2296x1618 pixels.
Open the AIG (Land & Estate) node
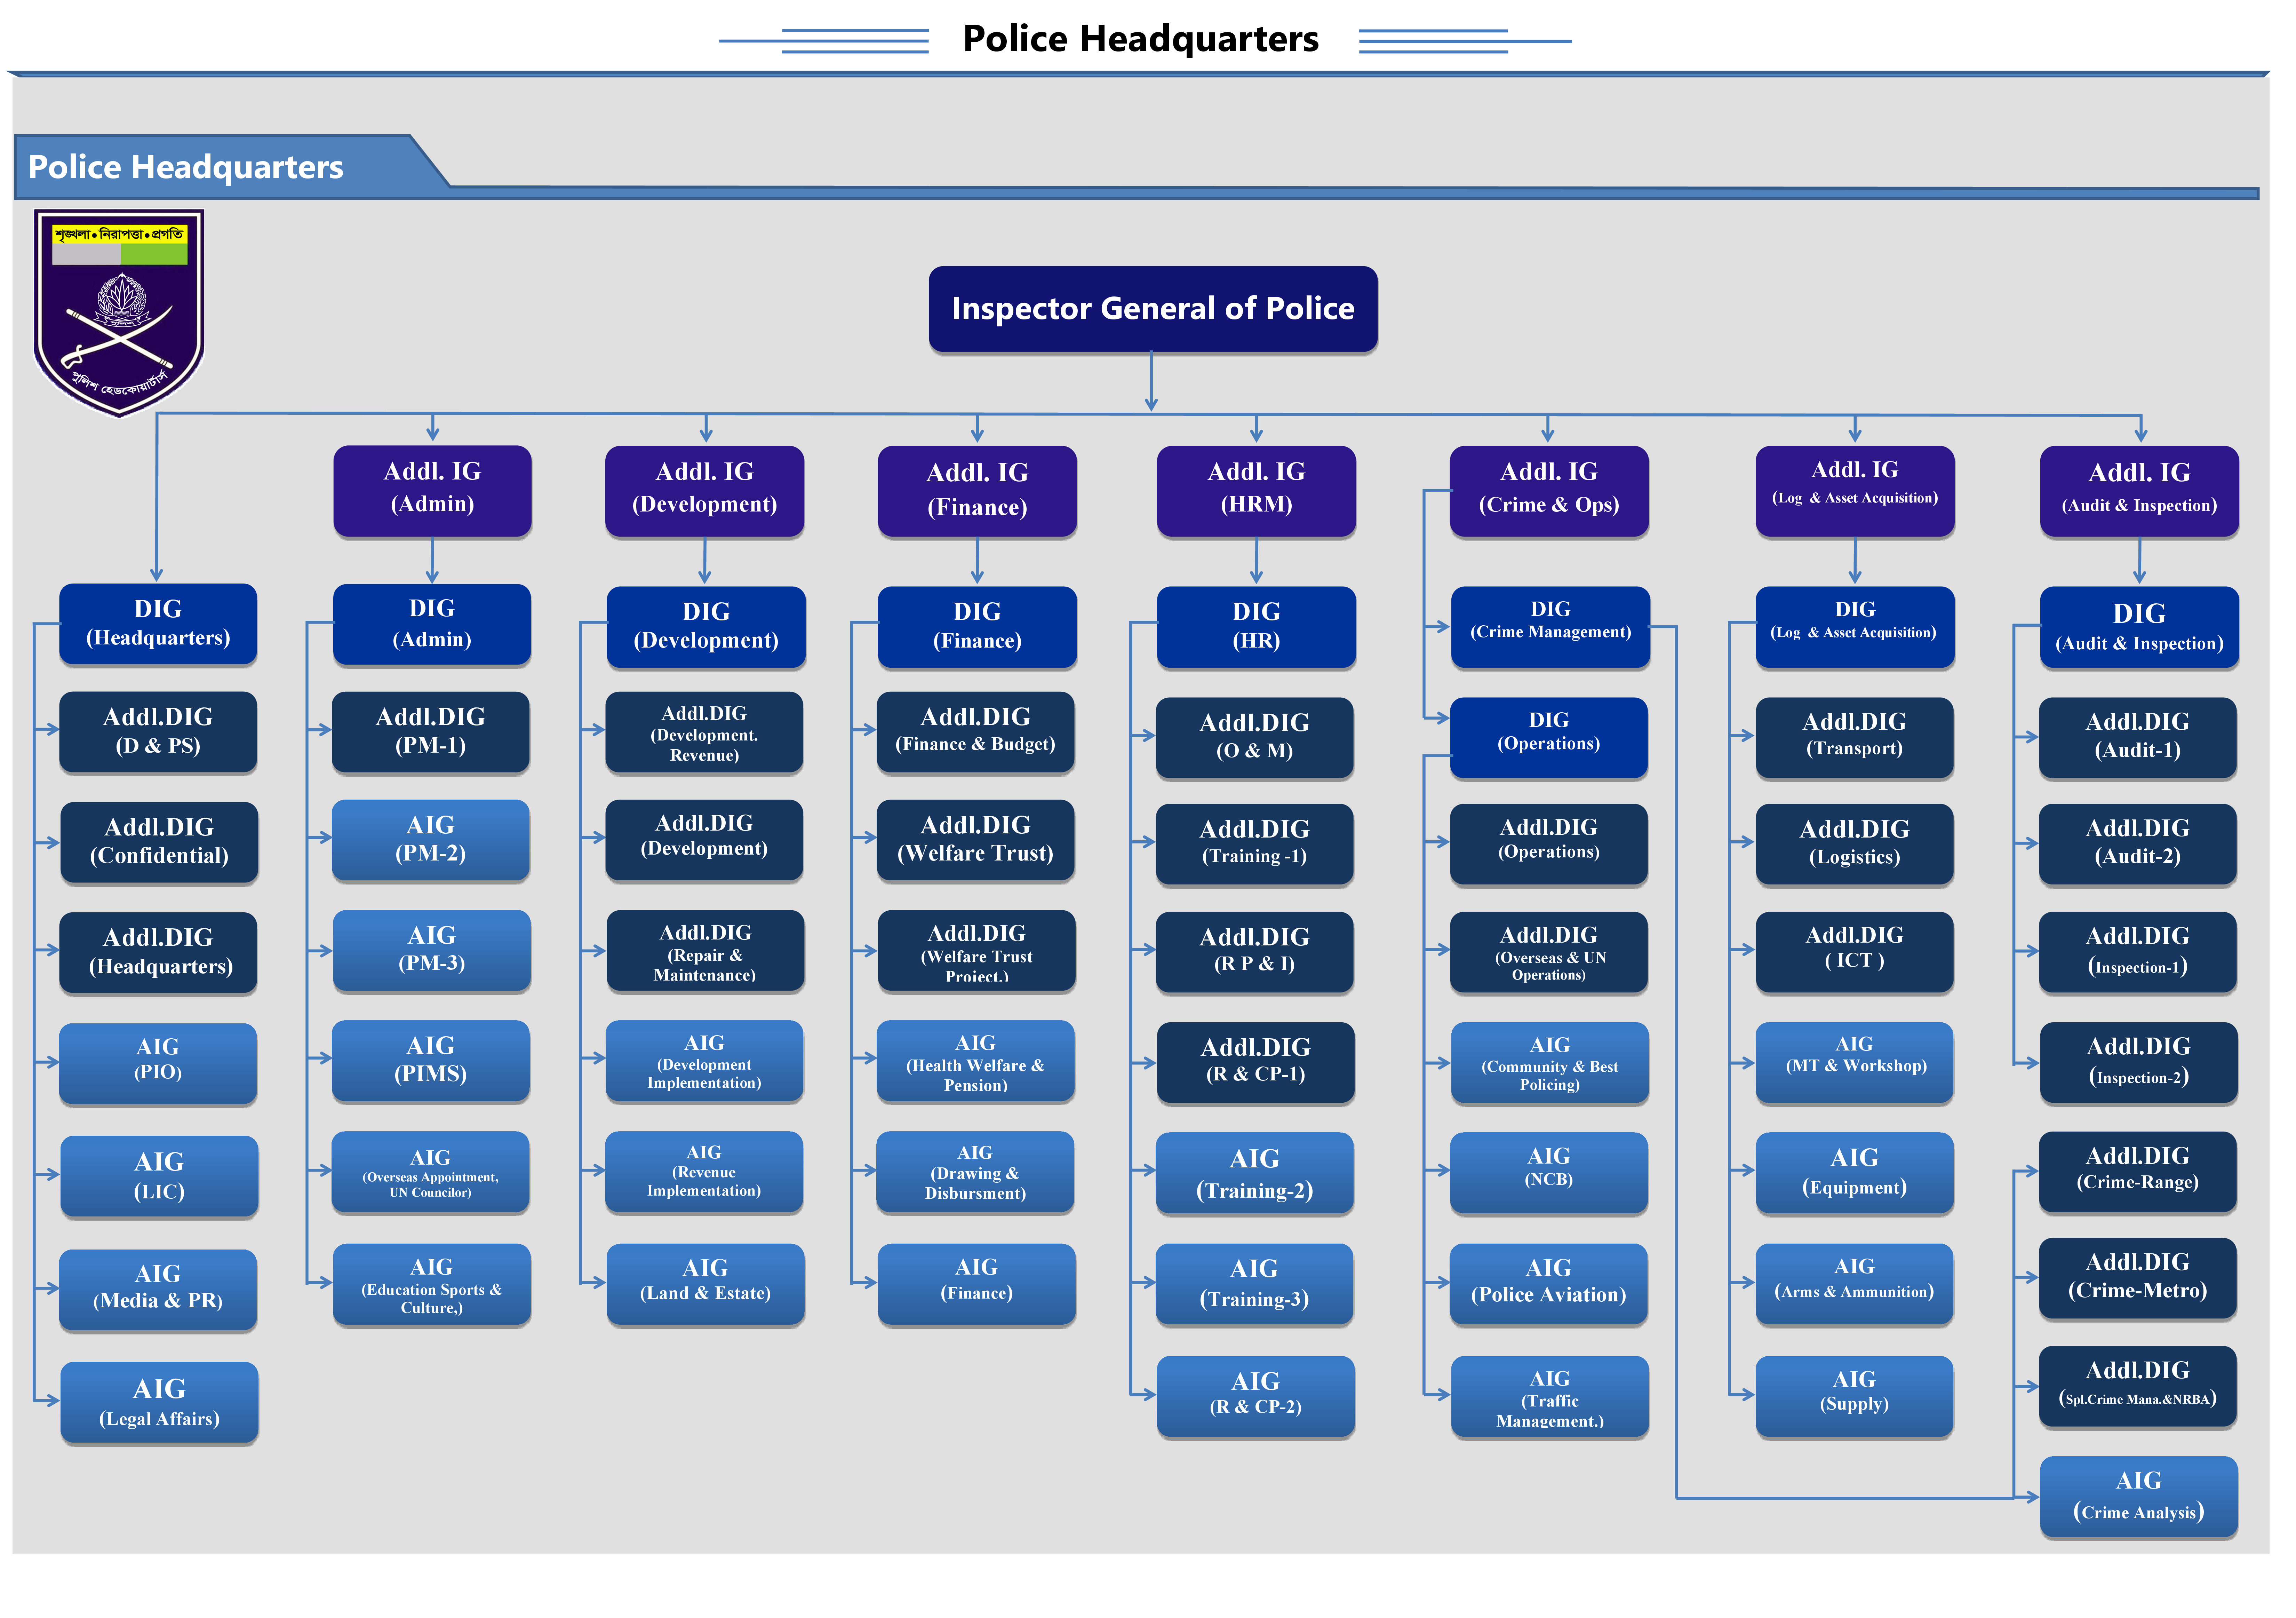[x=705, y=1283]
